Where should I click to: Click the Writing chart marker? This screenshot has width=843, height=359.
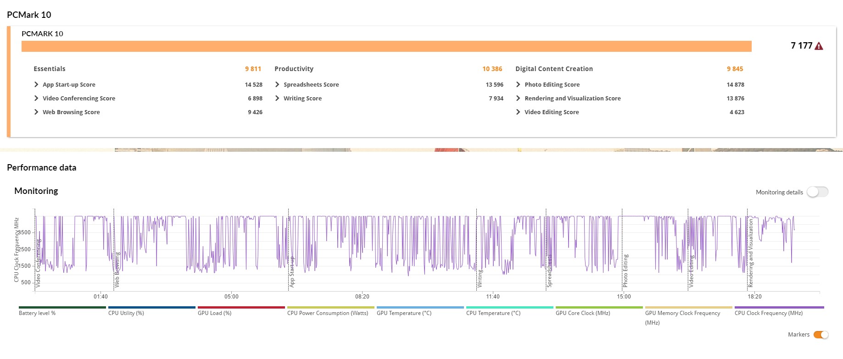(480, 278)
